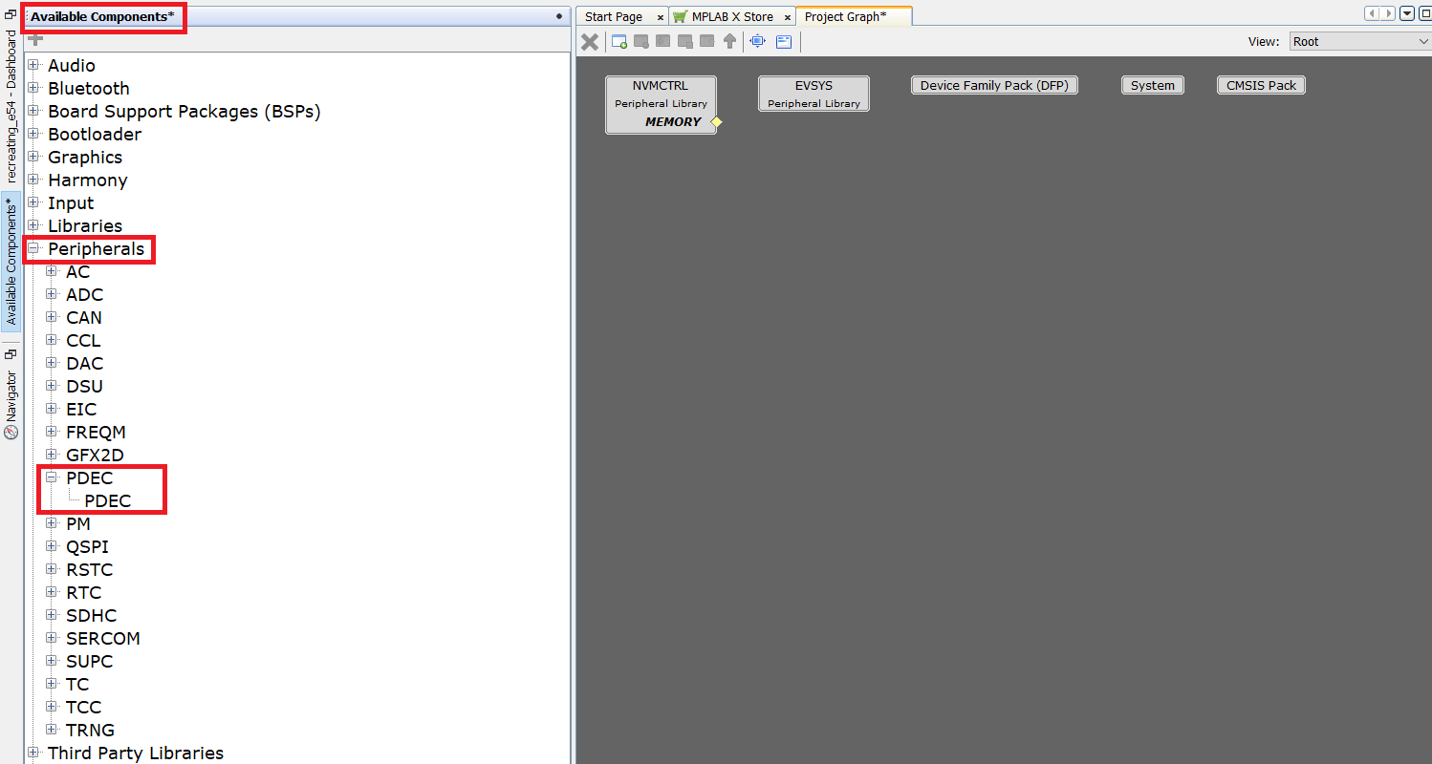Click the upward arrow icon in the graph toolbar
This screenshot has width=1432, height=764.
729,41
